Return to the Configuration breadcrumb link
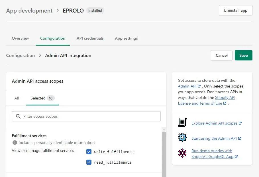 (21, 55)
